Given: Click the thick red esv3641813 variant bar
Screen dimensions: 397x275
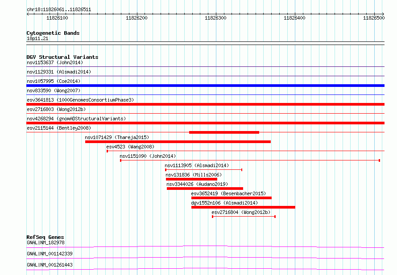Looking at the screenshot, I should tap(205, 104).
